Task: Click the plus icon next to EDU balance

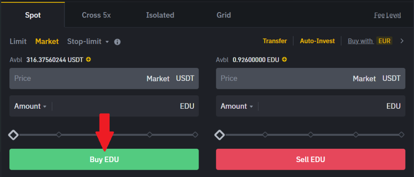Action: tap(284, 60)
